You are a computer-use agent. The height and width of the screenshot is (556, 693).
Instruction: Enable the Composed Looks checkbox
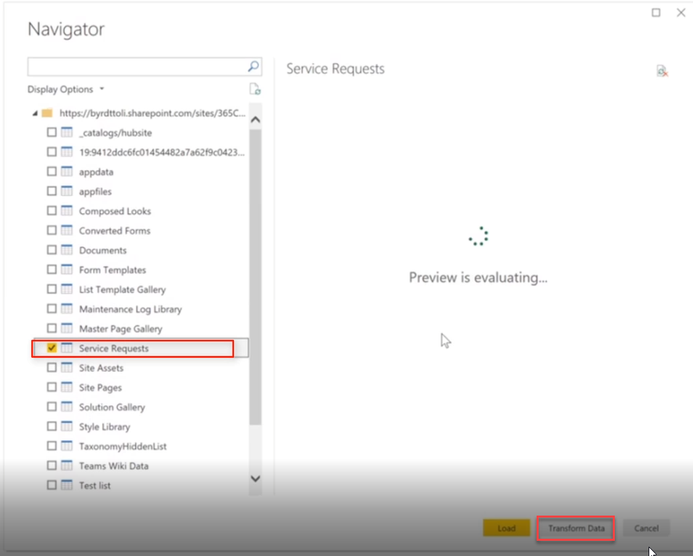(x=52, y=211)
